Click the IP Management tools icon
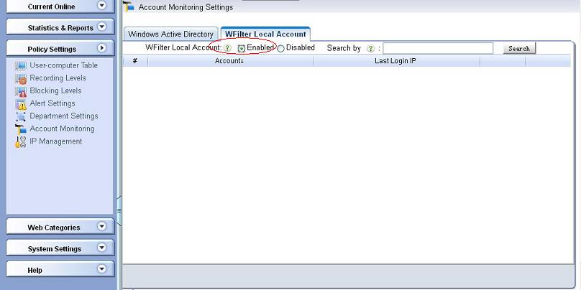 click(x=21, y=142)
